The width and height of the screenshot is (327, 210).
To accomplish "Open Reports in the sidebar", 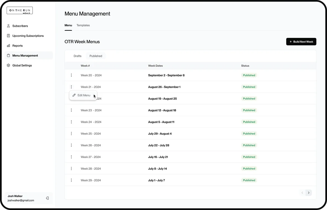I will point(28,46).
